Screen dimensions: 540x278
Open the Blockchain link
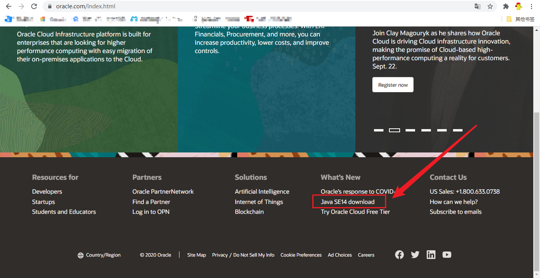tap(249, 212)
